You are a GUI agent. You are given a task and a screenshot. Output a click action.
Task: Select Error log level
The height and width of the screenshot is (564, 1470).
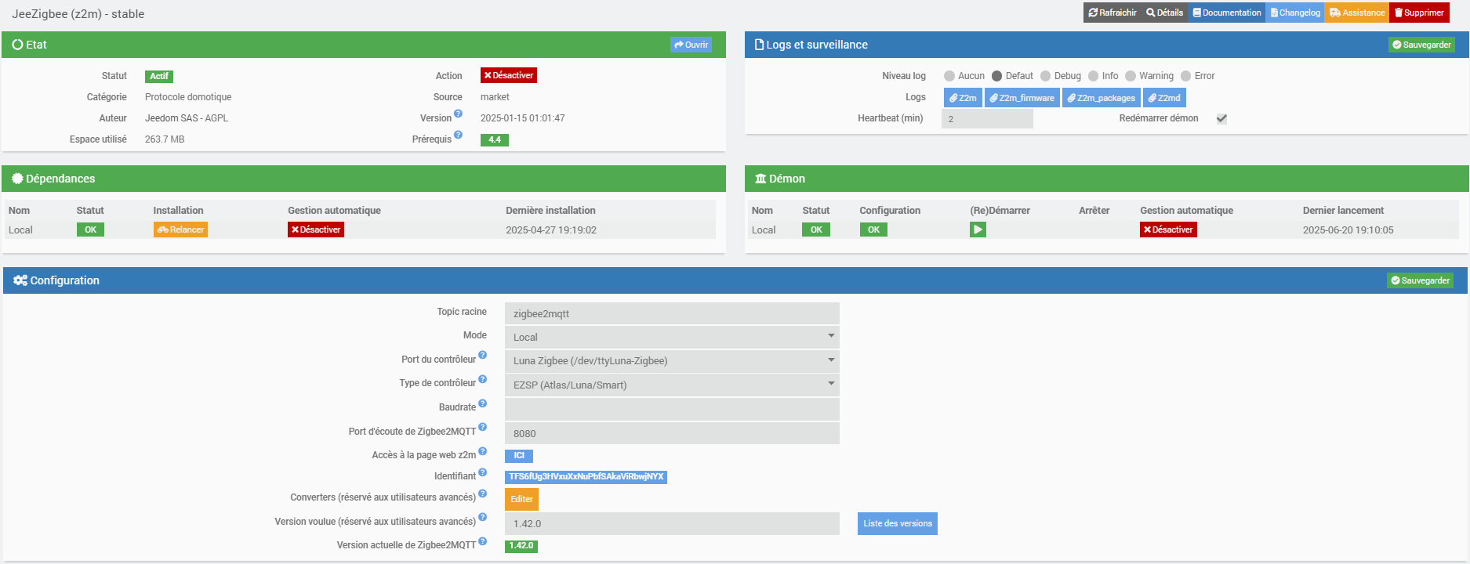pyautogui.click(x=1186, y=76)
